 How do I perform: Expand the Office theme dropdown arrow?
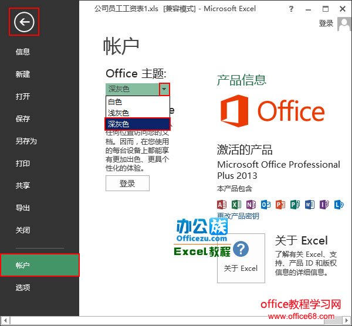tap(164, 89)
